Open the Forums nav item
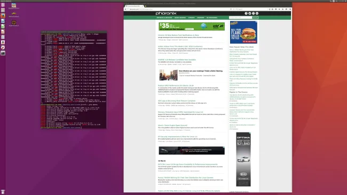347x195 pixels. coord(192,18)
